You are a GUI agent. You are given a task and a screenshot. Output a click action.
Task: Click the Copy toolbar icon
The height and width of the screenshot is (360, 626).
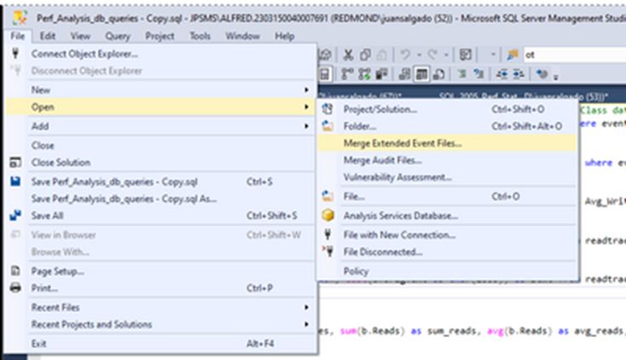tap(365, 55)
